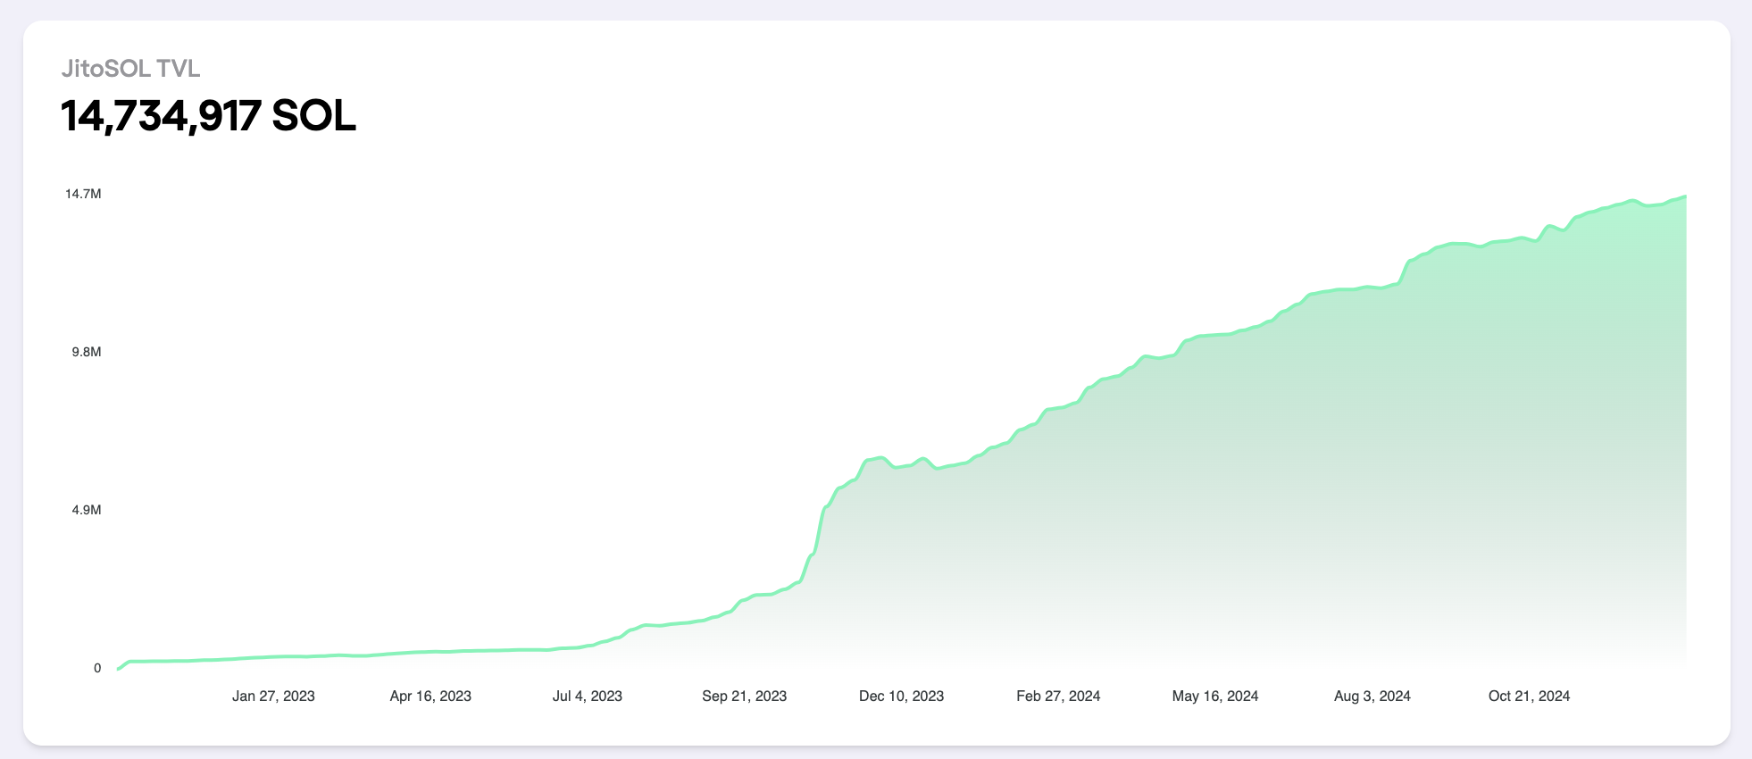Click the rightmost endpoint of the TVL line

(x=1684, y=196)
